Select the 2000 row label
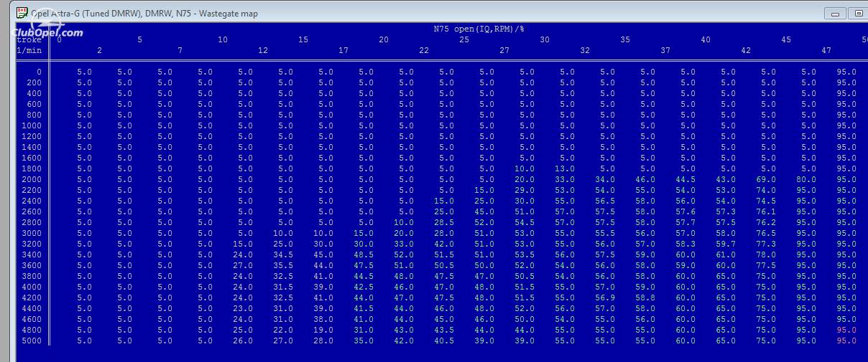The image size is (868, 362). coord(32,180)
